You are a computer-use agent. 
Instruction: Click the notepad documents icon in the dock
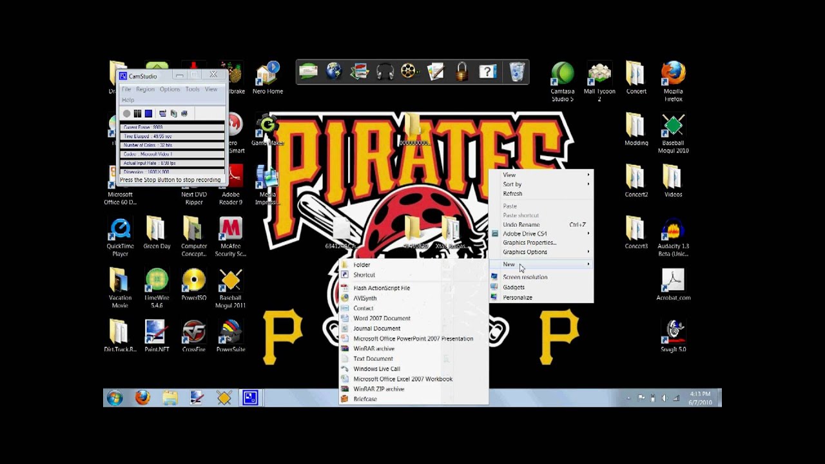pos(436,72)
